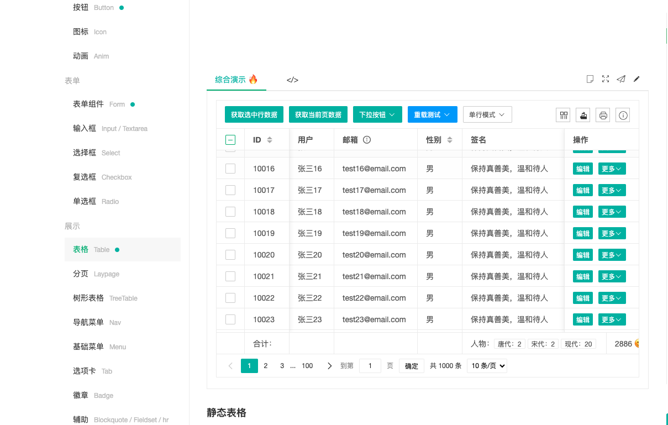
Task: Open 导航菜单 Nav in sidebar
Action: [x=97, y=322]
